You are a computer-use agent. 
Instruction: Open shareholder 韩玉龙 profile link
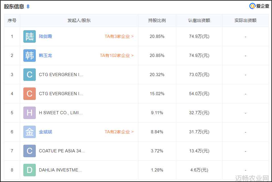(45, 56)
